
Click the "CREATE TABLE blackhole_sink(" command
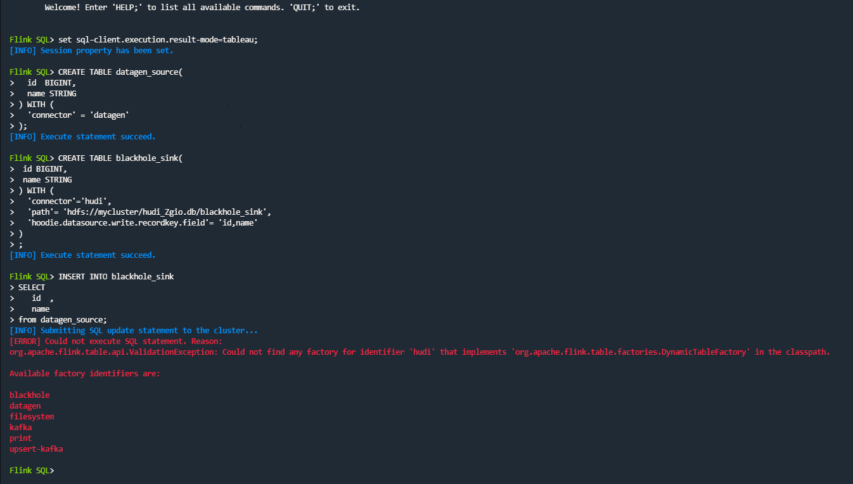[120, 158]
